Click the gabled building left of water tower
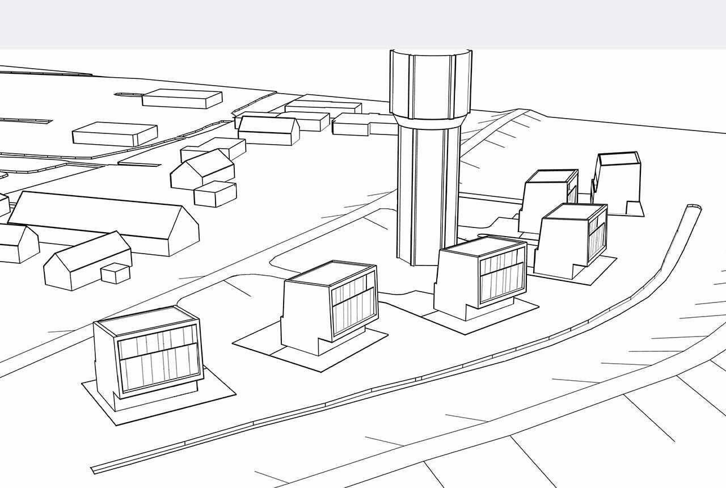This screenshot has width=726, height=488. pos(268,130)
